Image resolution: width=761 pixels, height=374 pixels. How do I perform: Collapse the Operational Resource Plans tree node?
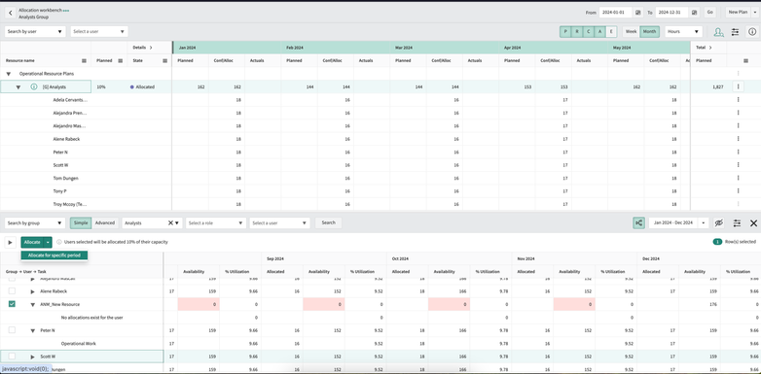8,74
